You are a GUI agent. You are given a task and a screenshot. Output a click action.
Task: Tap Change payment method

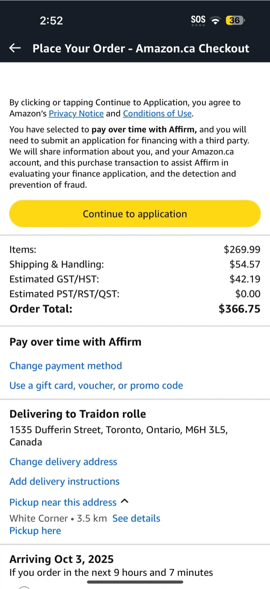[x=66, y=366]
